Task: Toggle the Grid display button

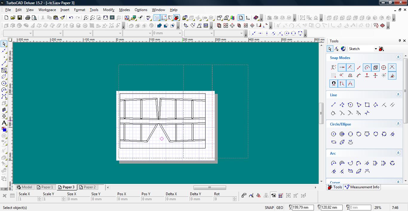Action: pyautogui.click(x=157, y=18)
